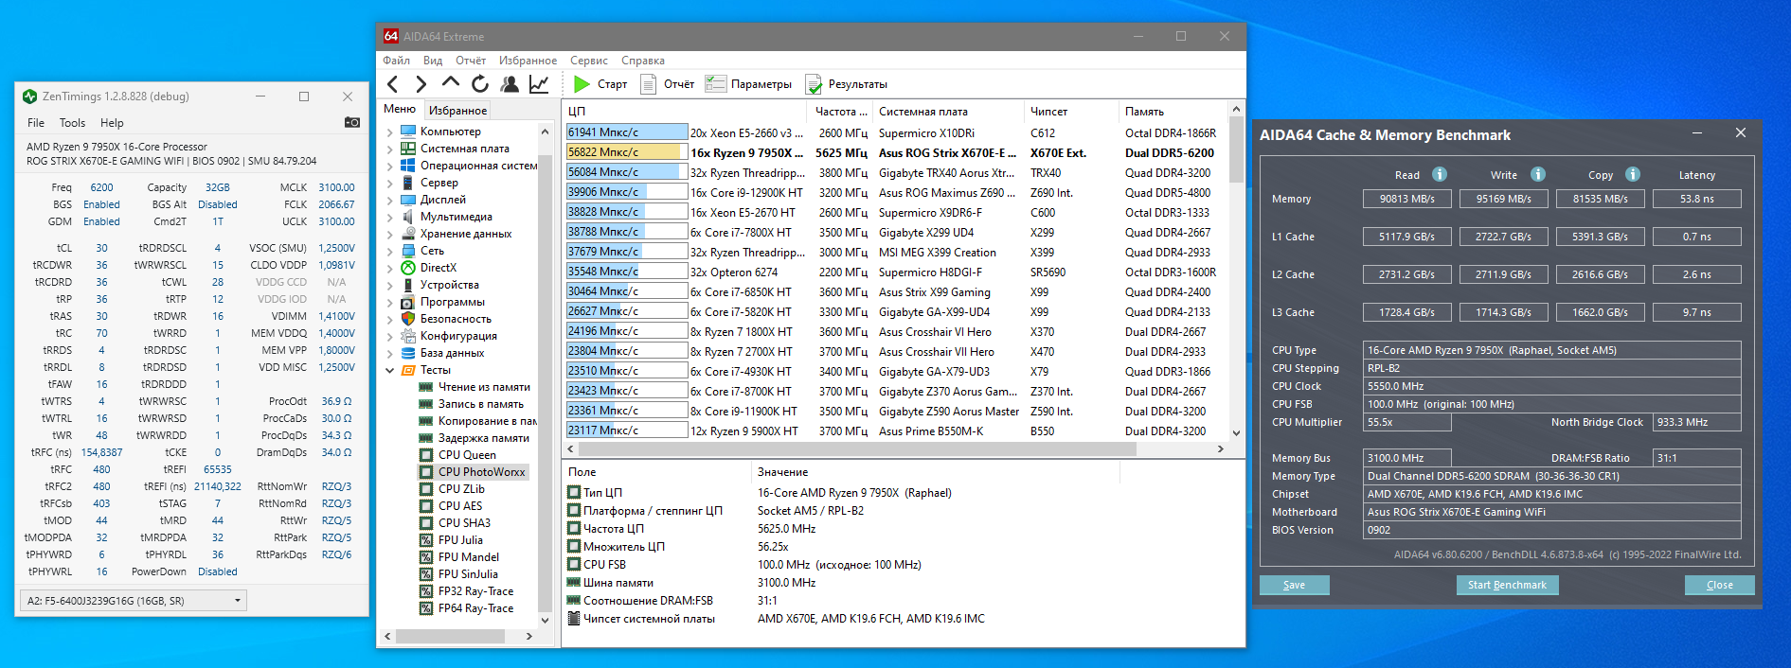Select the 56084 Мпкс/с Threadripper row
The height and width of the screenshot is (668, 1791).
896,172
